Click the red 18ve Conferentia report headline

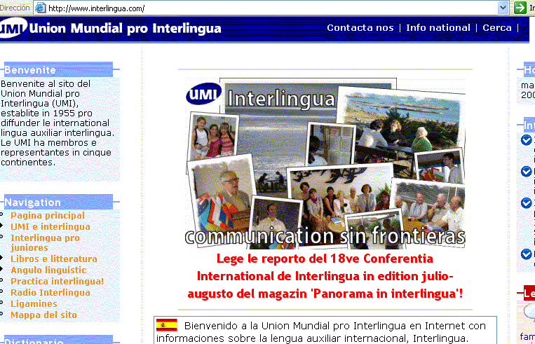(x=325, y=276)
